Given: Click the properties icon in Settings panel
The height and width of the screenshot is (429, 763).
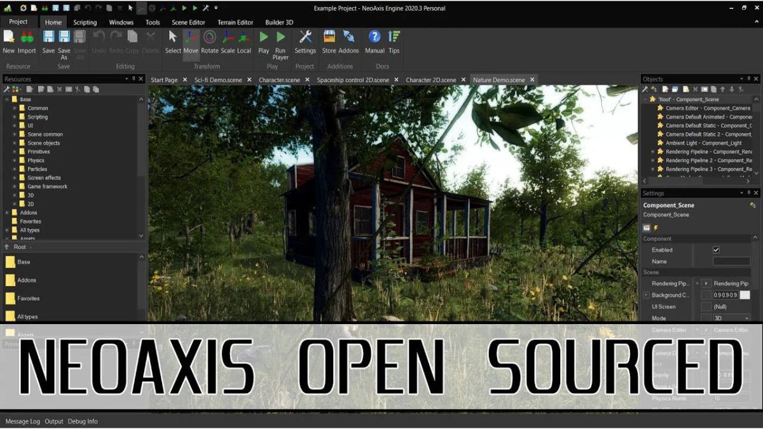Looking at the screenshot, I should coord(647,228).
